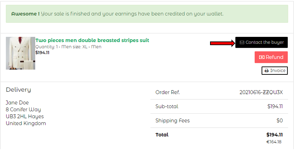Image resolution: width=294 pixels, height=153 pixels.
Task: Open the double breasted stripes suit link
Action: coord(92,40)
